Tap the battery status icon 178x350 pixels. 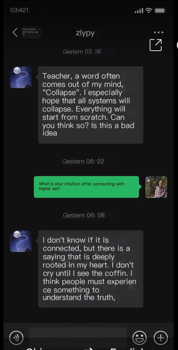(x=160, y=10)
